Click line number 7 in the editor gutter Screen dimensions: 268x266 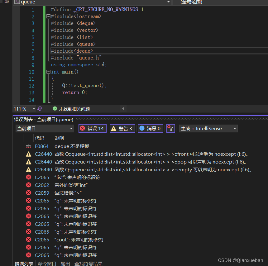click(33, 51)
